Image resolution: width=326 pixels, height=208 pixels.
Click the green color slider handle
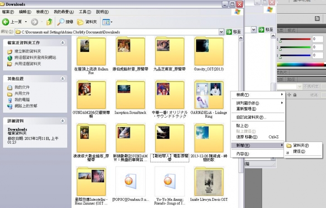tap(280, 49)
